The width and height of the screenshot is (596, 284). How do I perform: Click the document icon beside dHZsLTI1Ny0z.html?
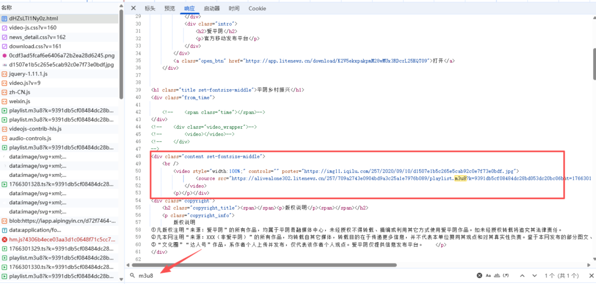[5, 18]
